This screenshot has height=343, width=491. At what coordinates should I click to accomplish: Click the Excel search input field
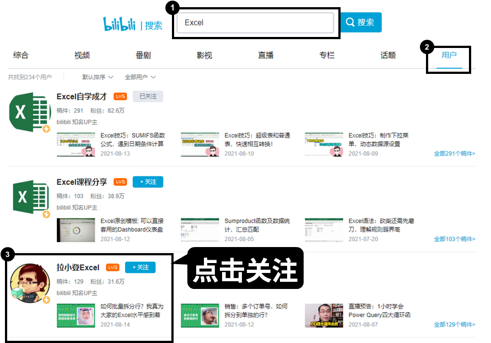tap(255, 23)
